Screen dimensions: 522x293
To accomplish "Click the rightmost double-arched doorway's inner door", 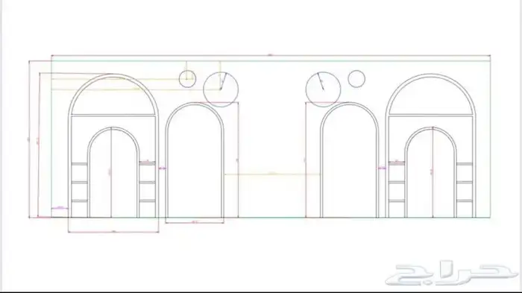I will [431, 172].
